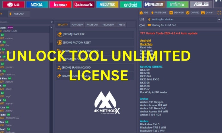The height and width of the screenshot is (133, 222).
Task: Select the LG brand button
Action: coord(14,5)
